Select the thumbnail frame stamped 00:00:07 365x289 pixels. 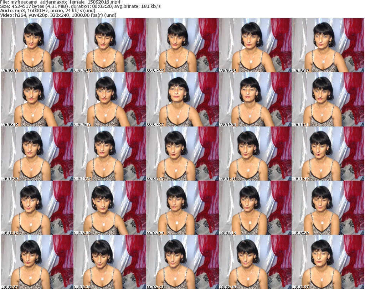(37, 45)
